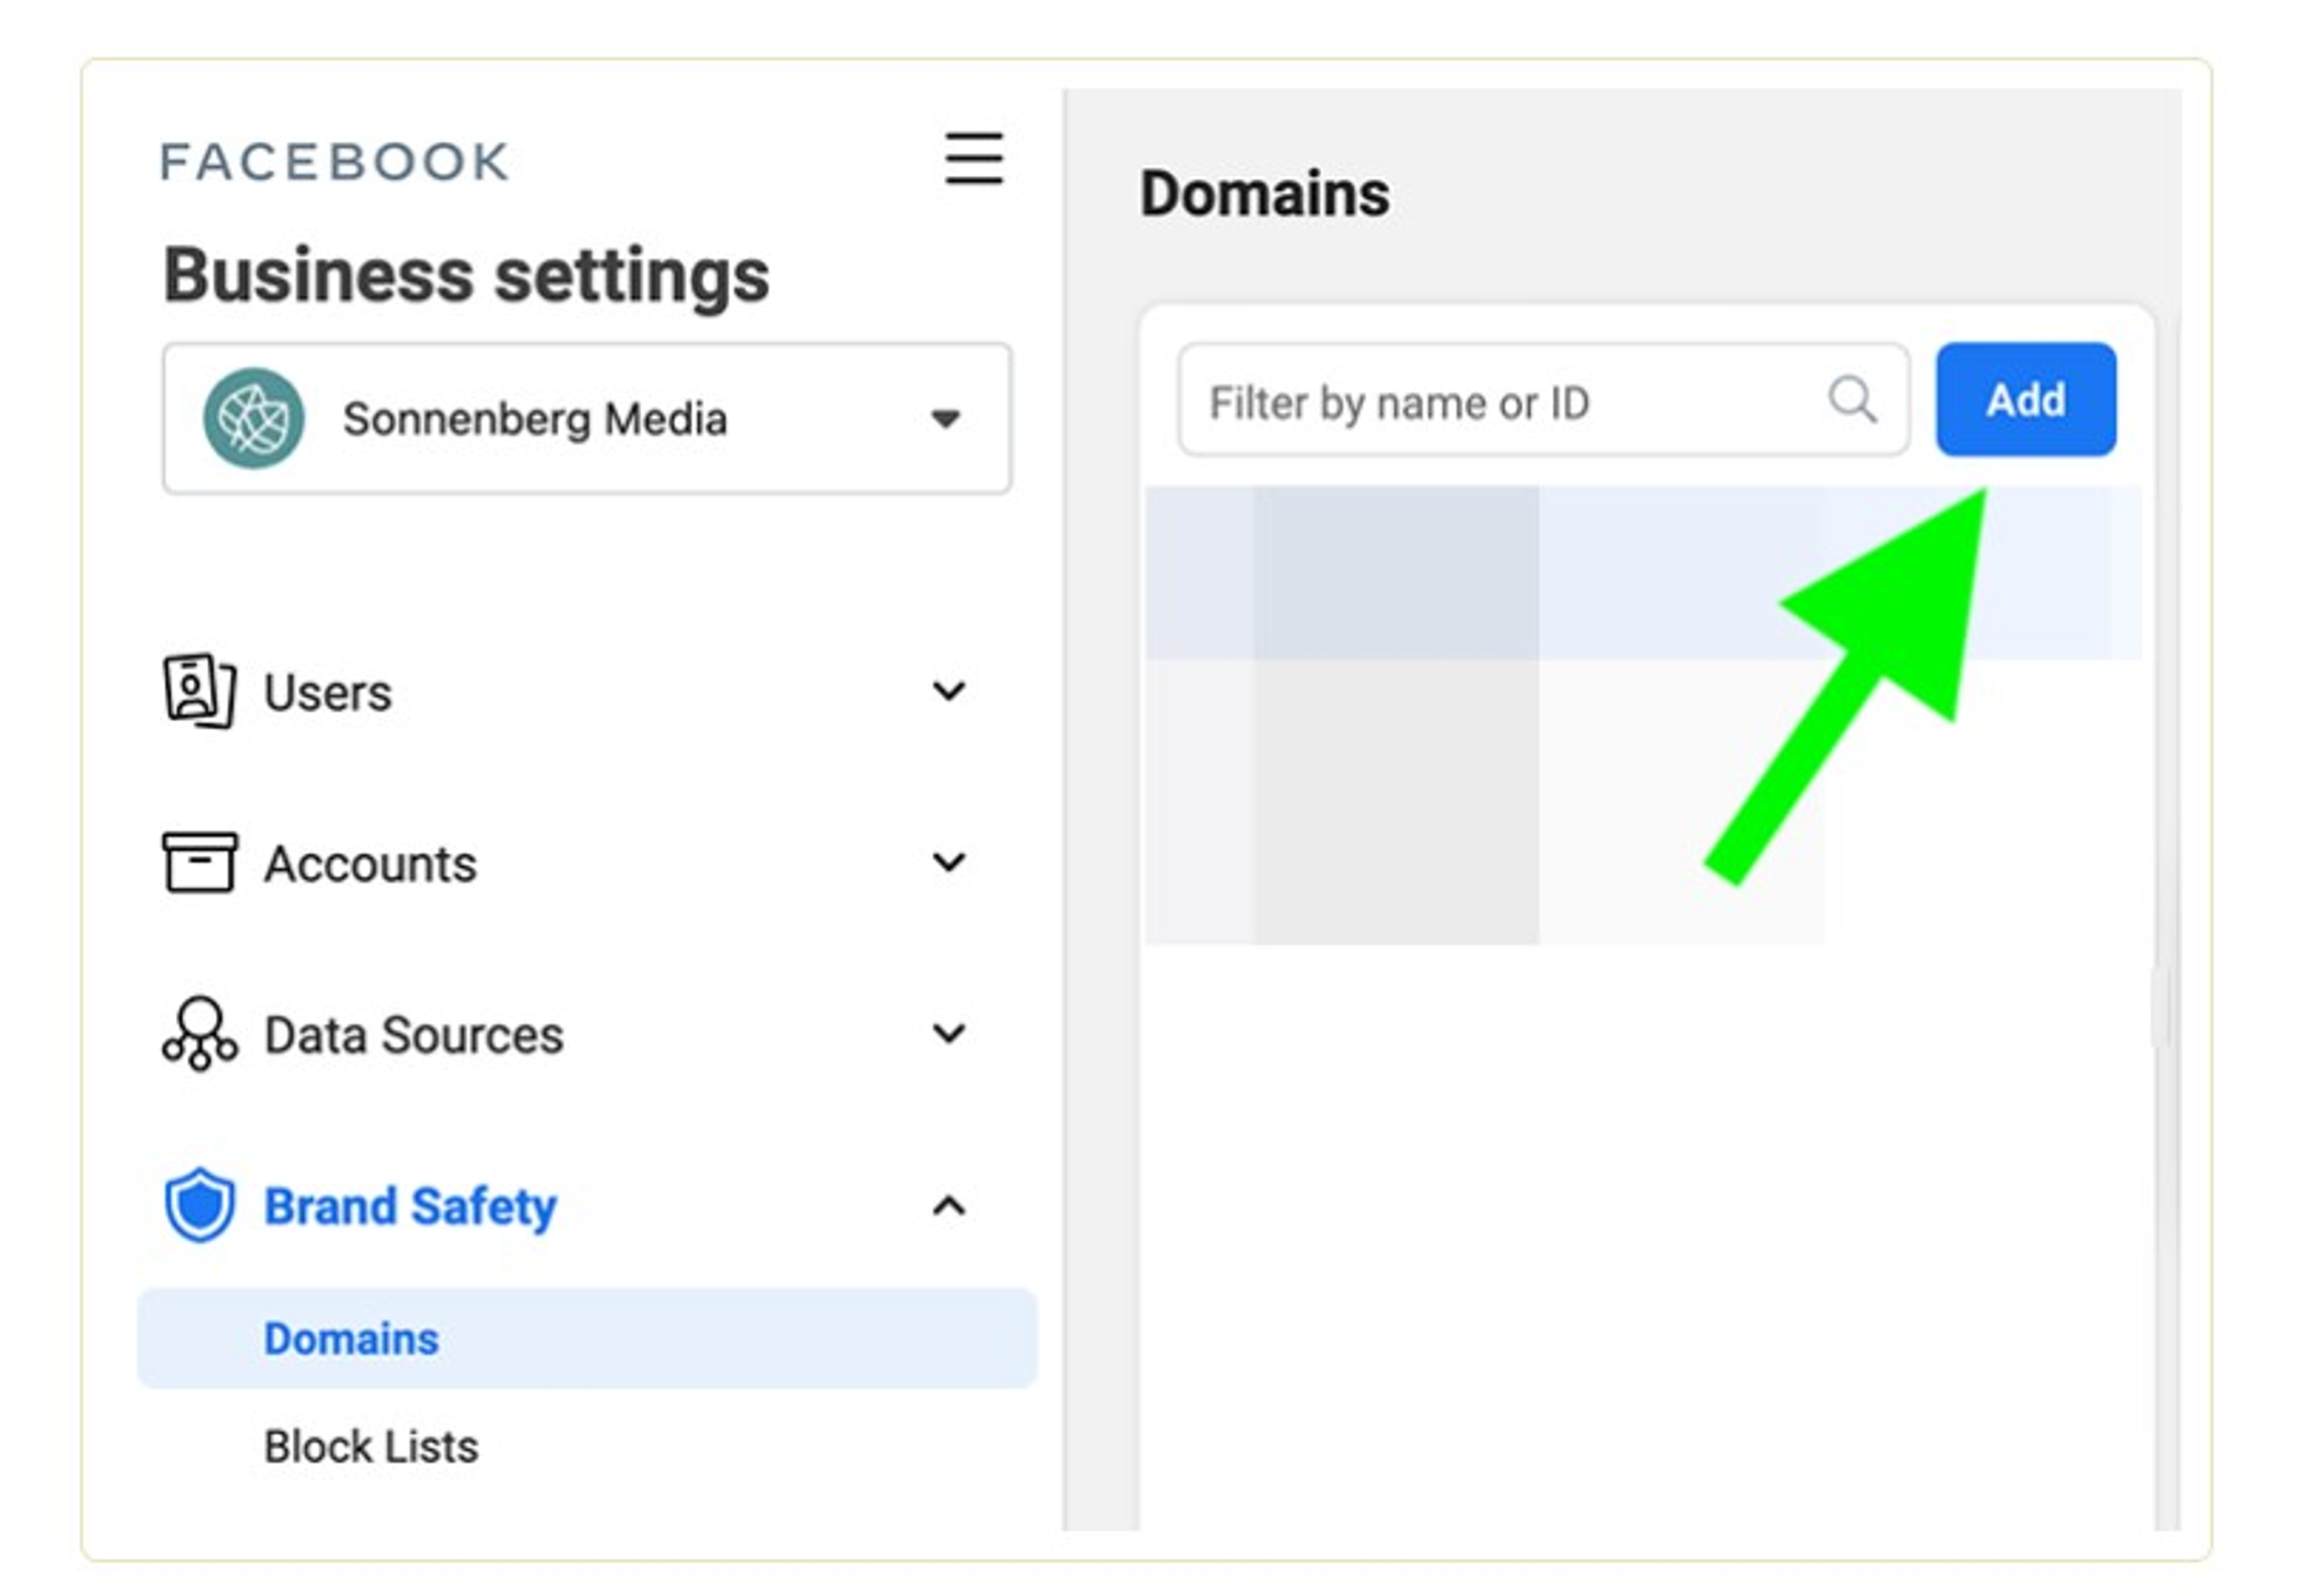
Task: Expand the Accounts section chevron
Action: 947,862
